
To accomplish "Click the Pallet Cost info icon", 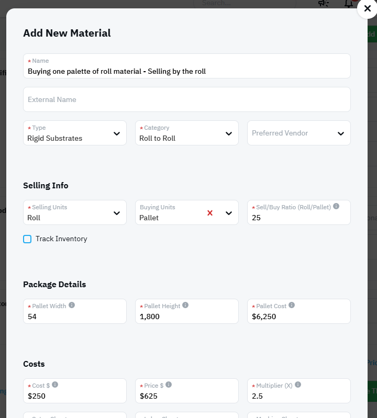I will coord(292,305).
